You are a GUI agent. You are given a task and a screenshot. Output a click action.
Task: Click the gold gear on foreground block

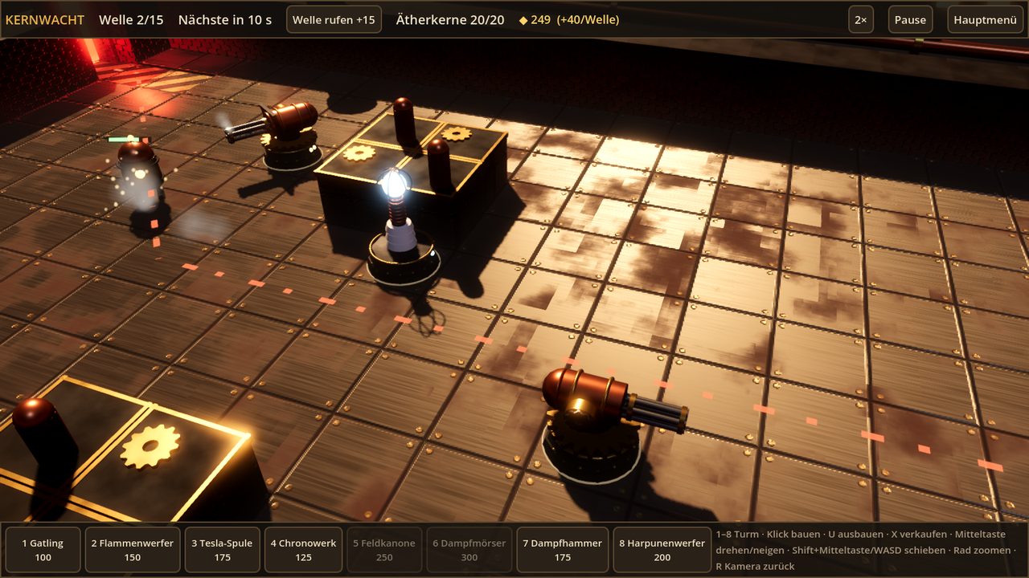pos(150,446)
